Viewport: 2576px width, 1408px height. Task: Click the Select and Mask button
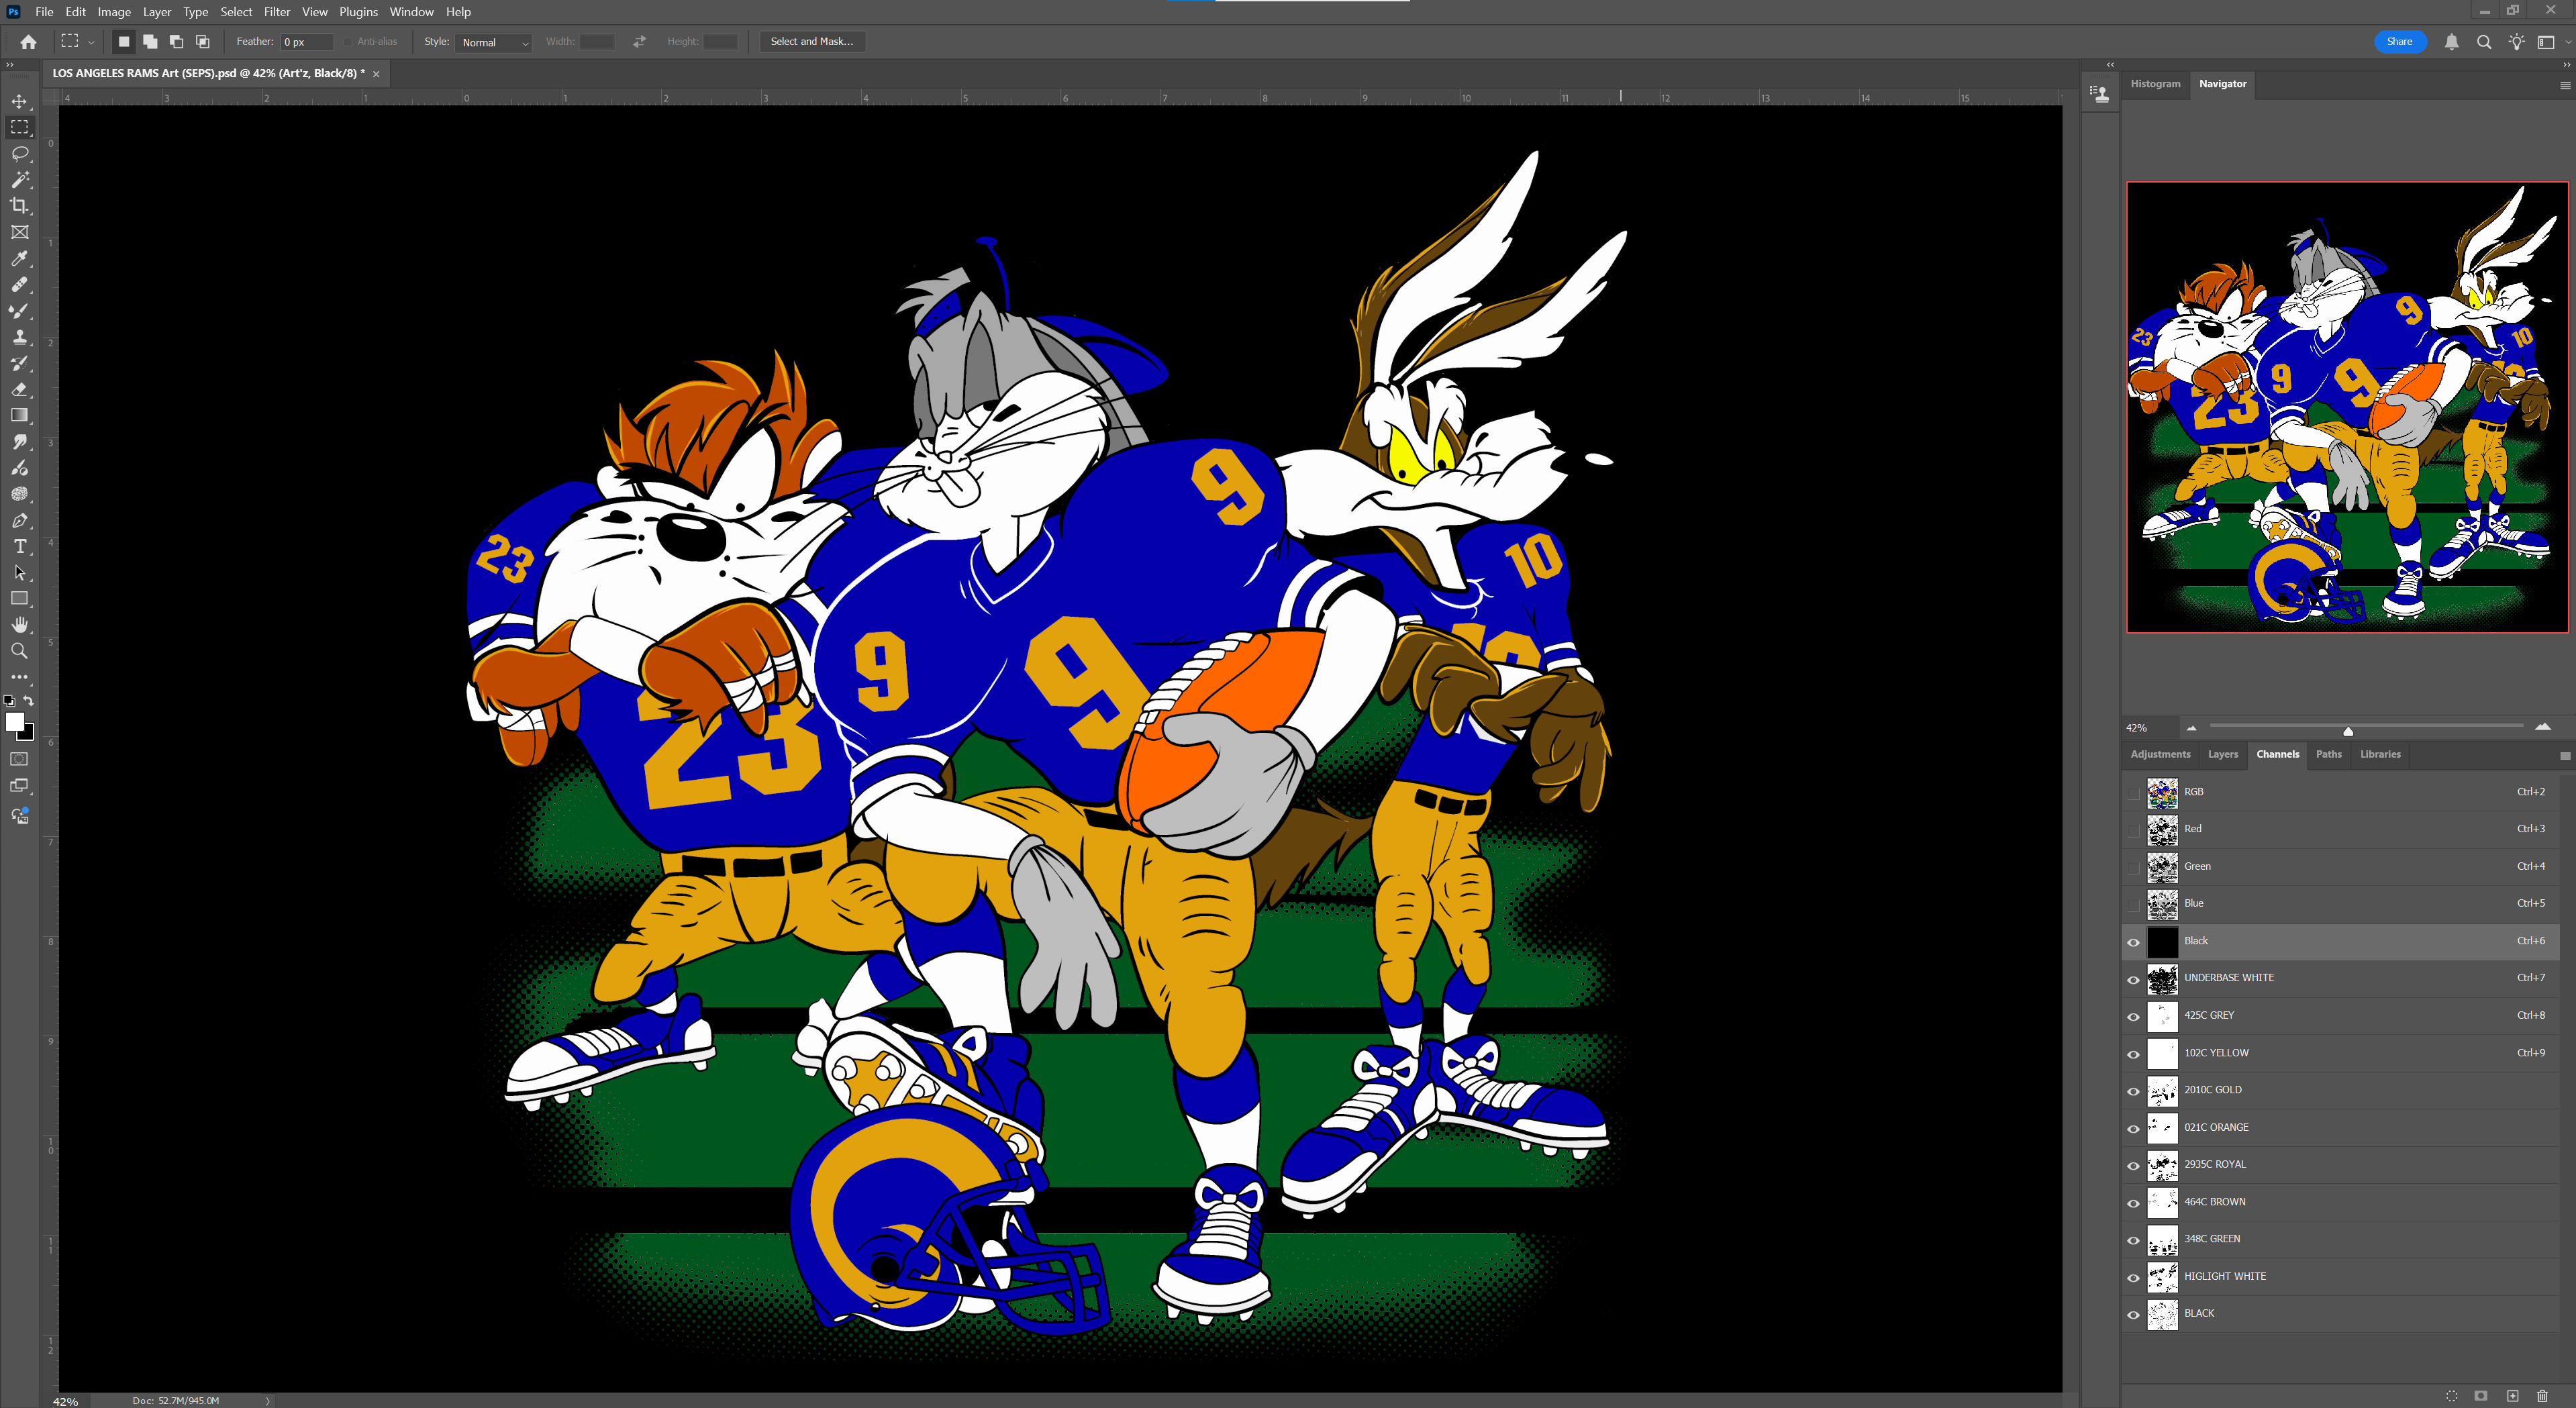[811, 42]
